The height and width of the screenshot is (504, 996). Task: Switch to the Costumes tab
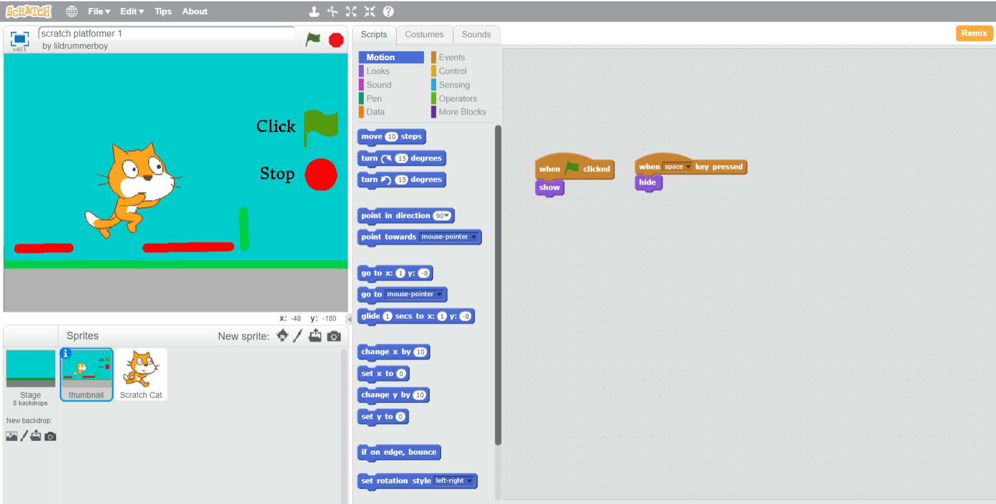pyautogui.click(x=424, y=34)
